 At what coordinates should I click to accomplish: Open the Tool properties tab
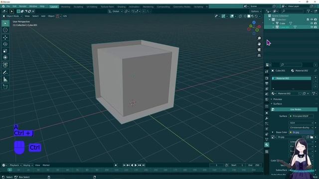coord(267,71)
